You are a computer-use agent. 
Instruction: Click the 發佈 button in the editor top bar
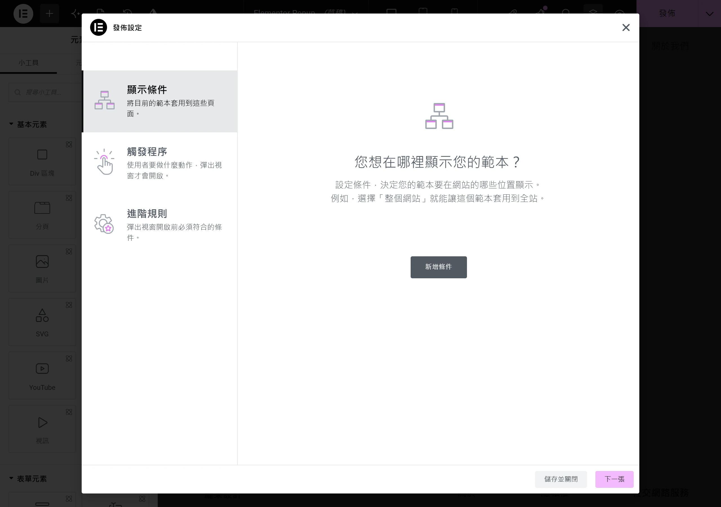pyautogui.click(x=667, y=14)
